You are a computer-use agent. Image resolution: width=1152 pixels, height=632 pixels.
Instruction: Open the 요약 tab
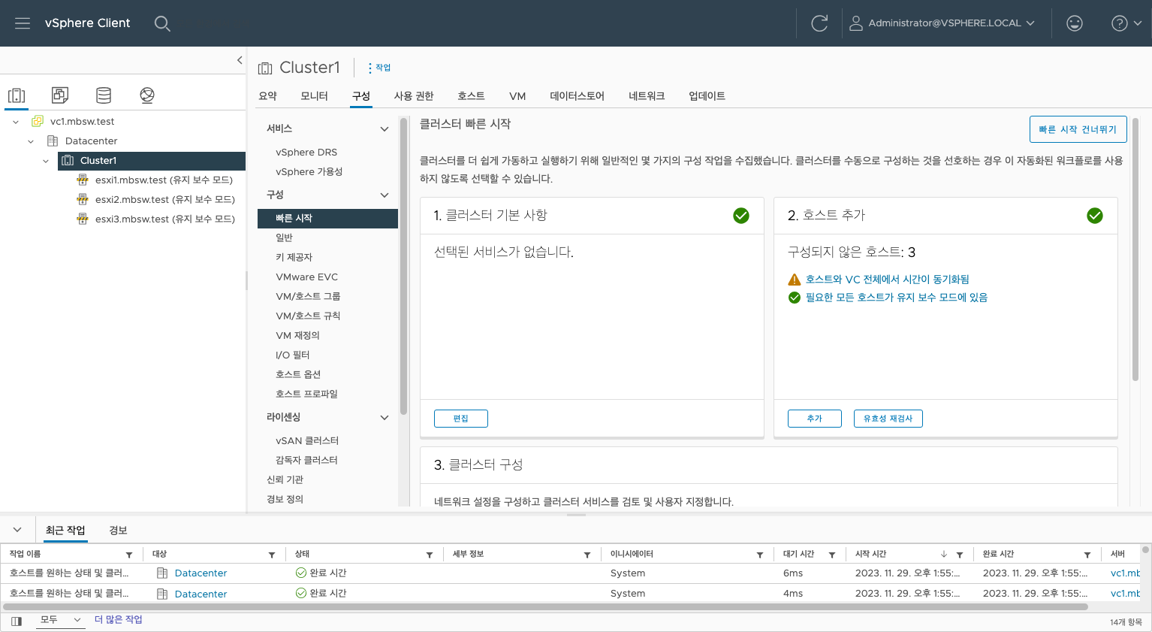coord(267,96)
